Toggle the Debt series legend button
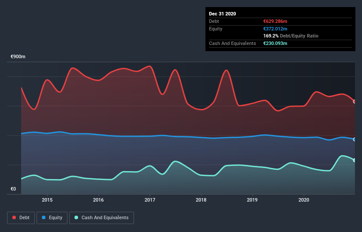The height and width of the screenshot is (232, 362). coord(21,218)
